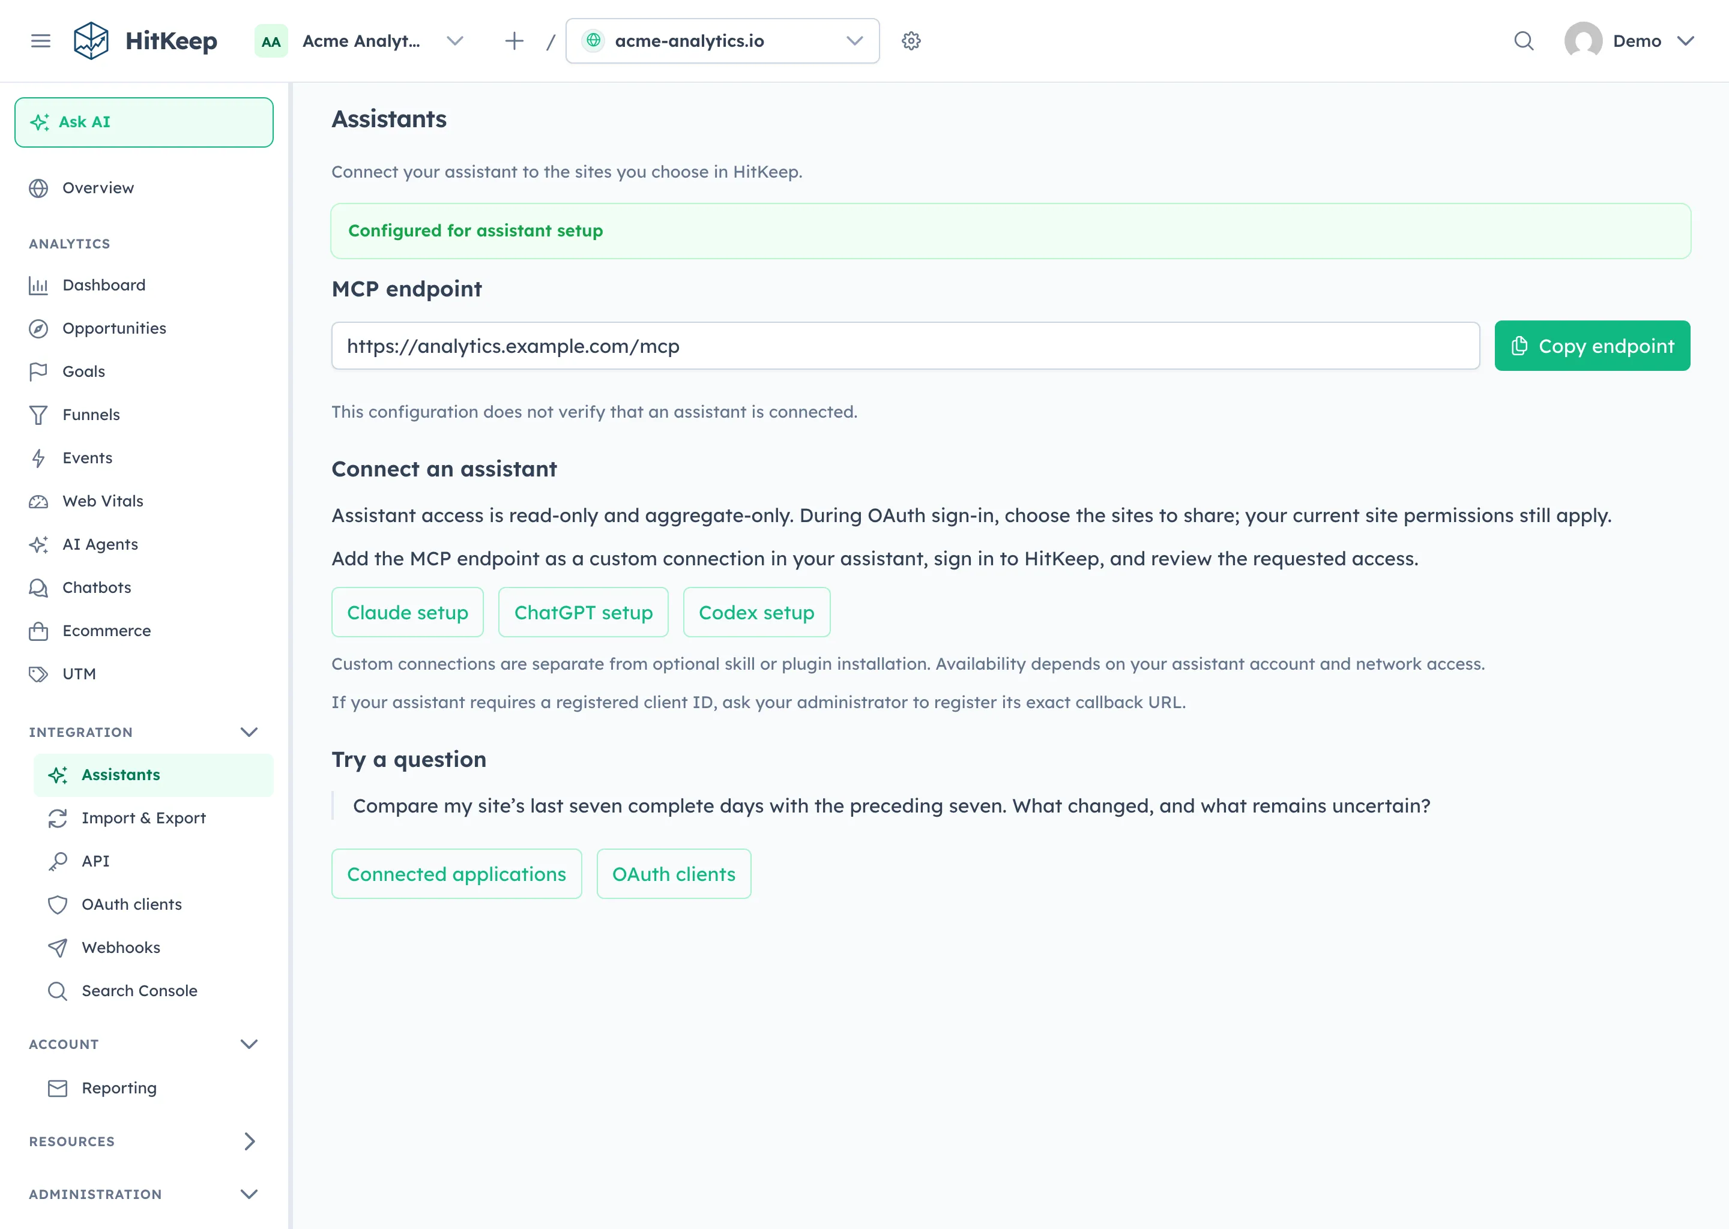Collapse the Account section
1729x1229 pixels.
tap(249, 1044)
